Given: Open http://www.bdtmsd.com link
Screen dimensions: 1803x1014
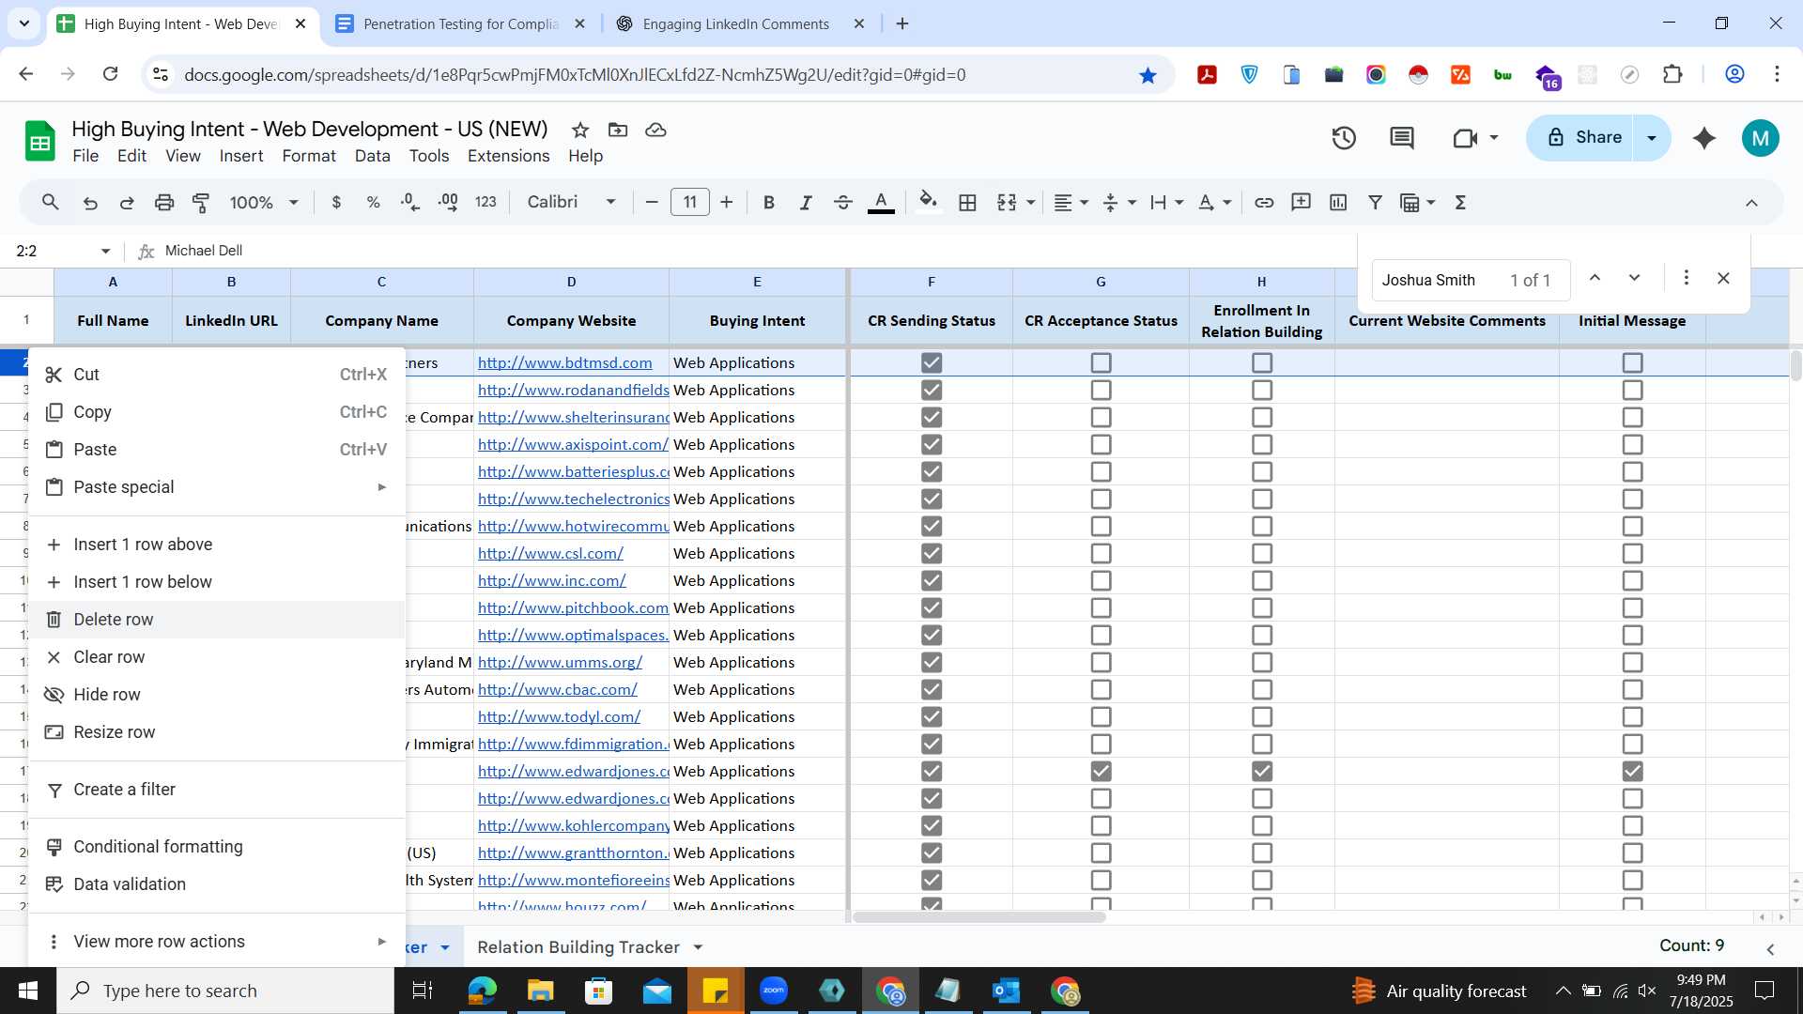Looking at the screenshot, I should pyautogui.click(x=564, y=362).
